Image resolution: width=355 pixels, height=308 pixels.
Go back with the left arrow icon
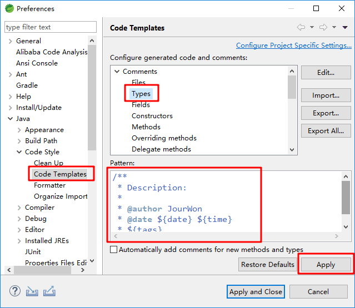coord(301,27)
